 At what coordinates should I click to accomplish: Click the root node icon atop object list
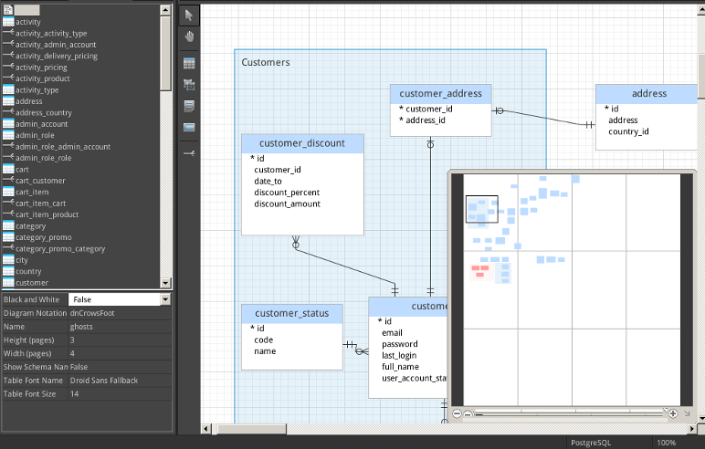[x=8, y=10]
